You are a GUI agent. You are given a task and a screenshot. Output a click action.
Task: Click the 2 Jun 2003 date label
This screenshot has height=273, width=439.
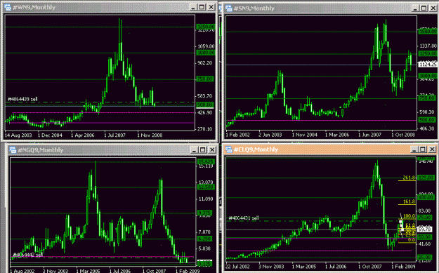[x=270, y=135]
